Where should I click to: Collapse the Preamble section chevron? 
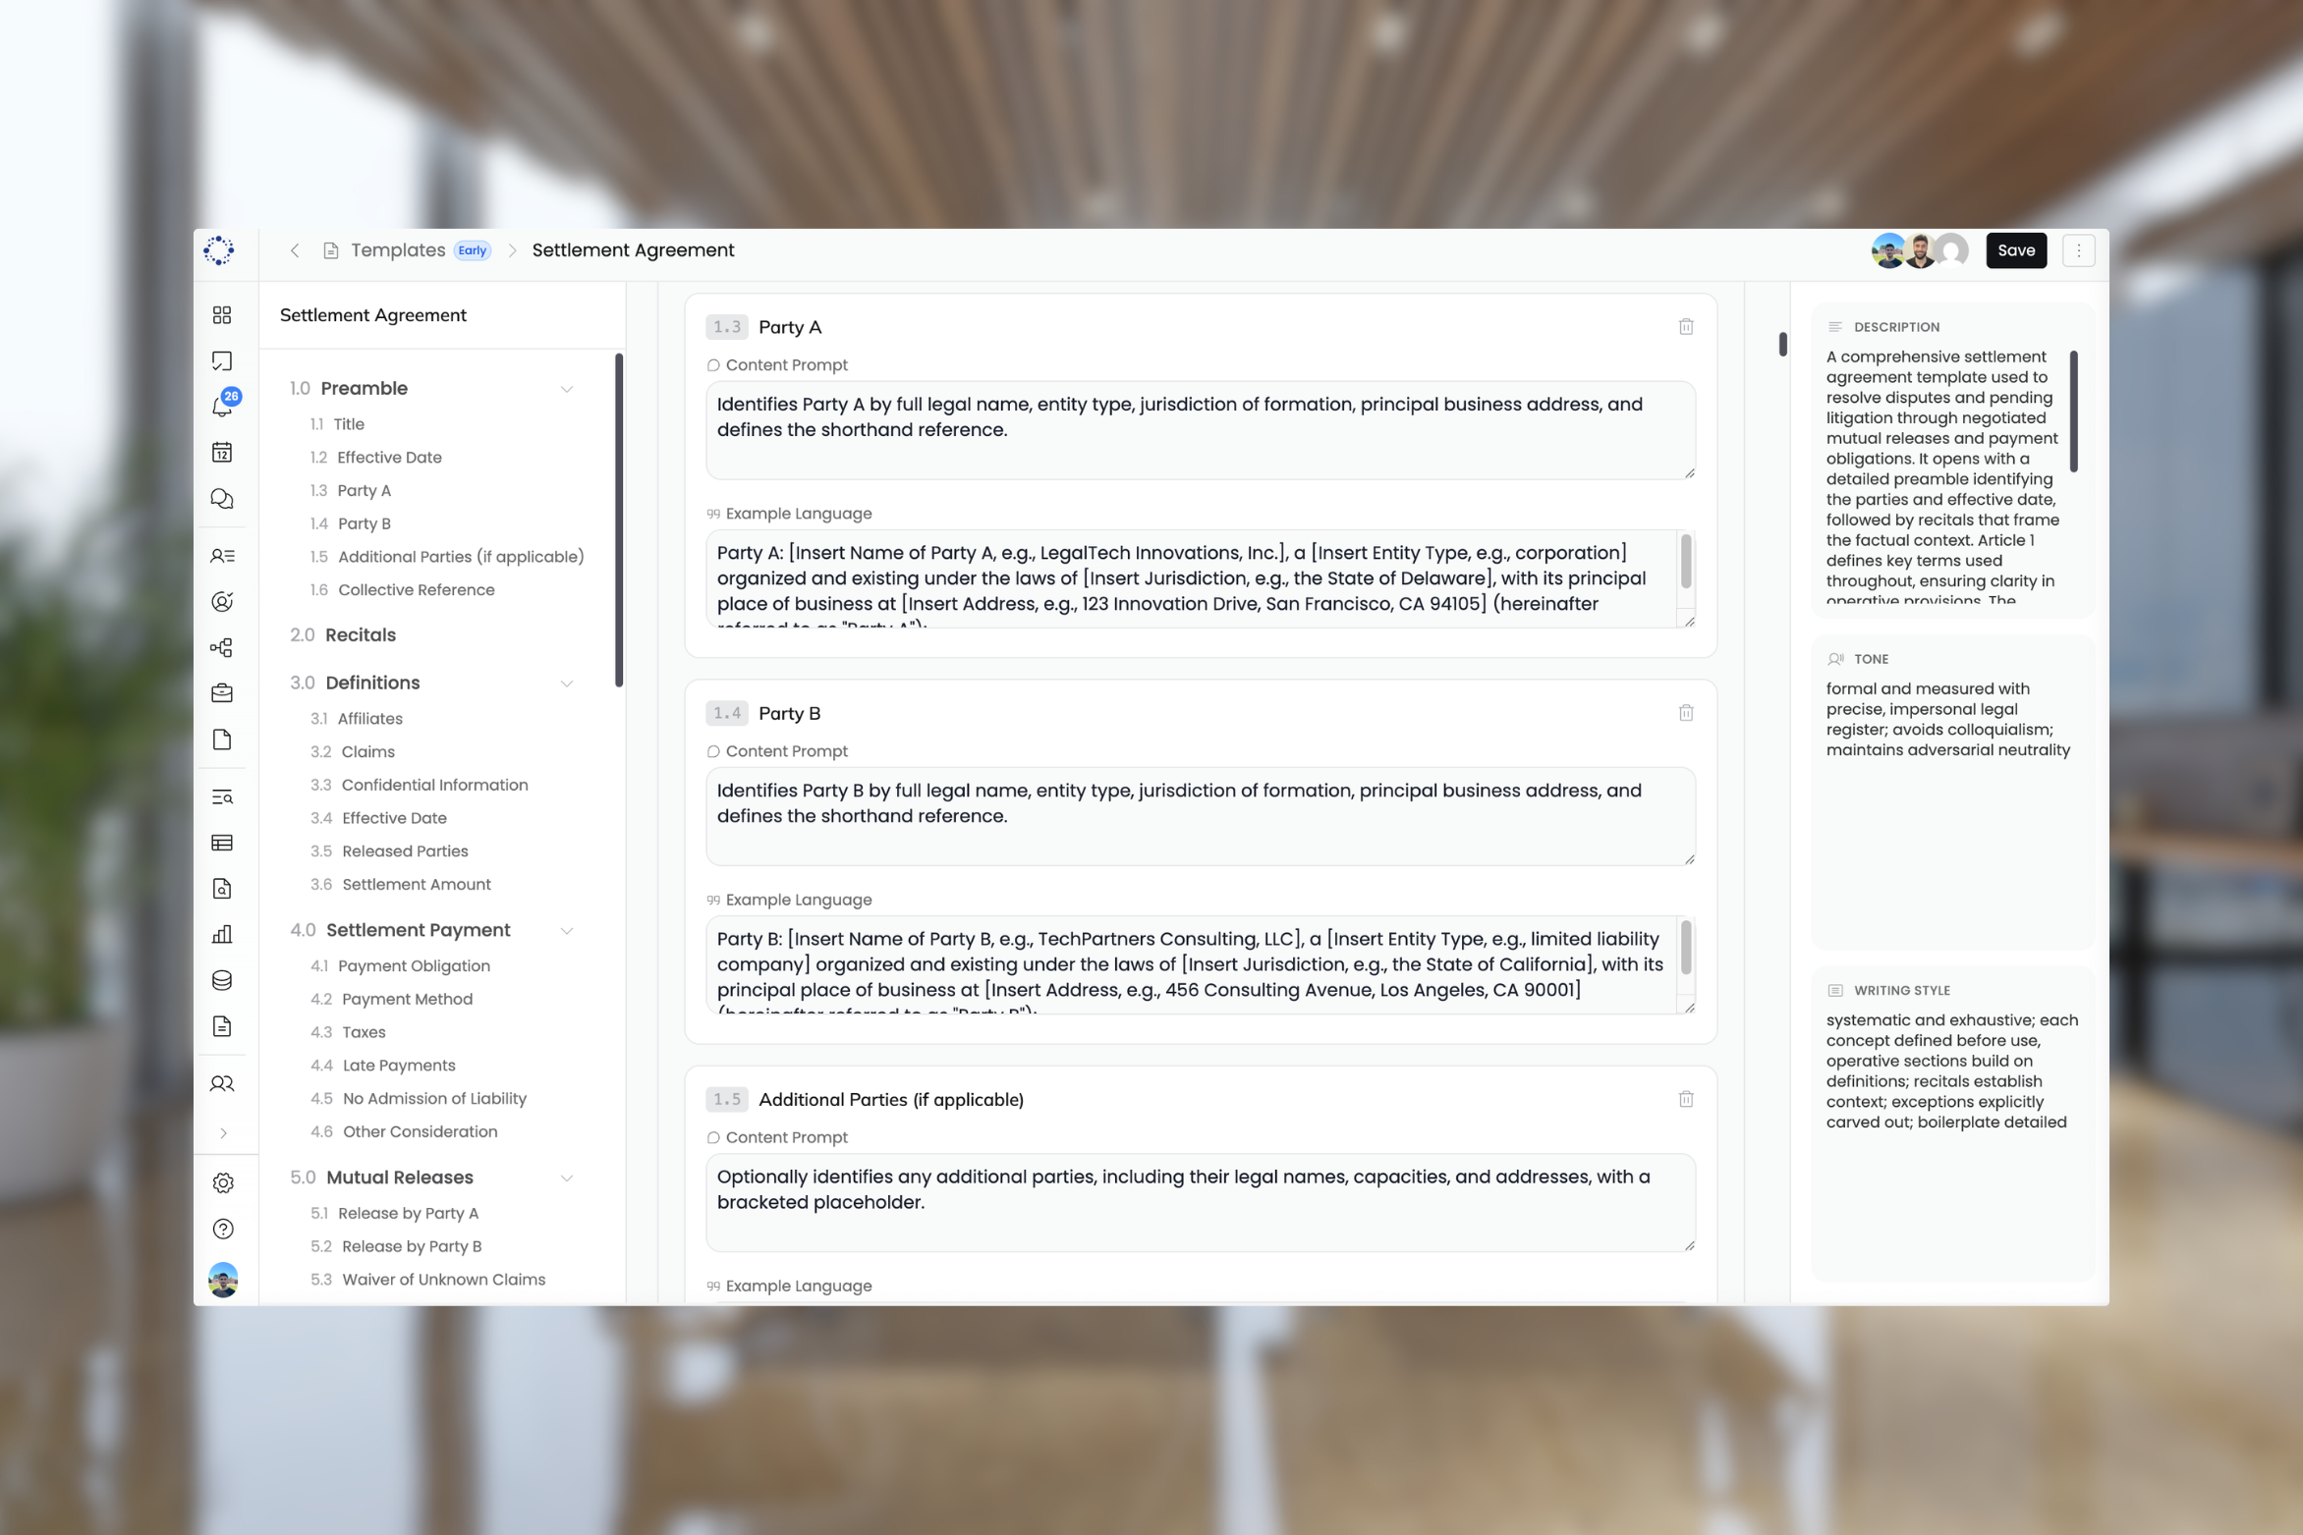tap(567, 389)
